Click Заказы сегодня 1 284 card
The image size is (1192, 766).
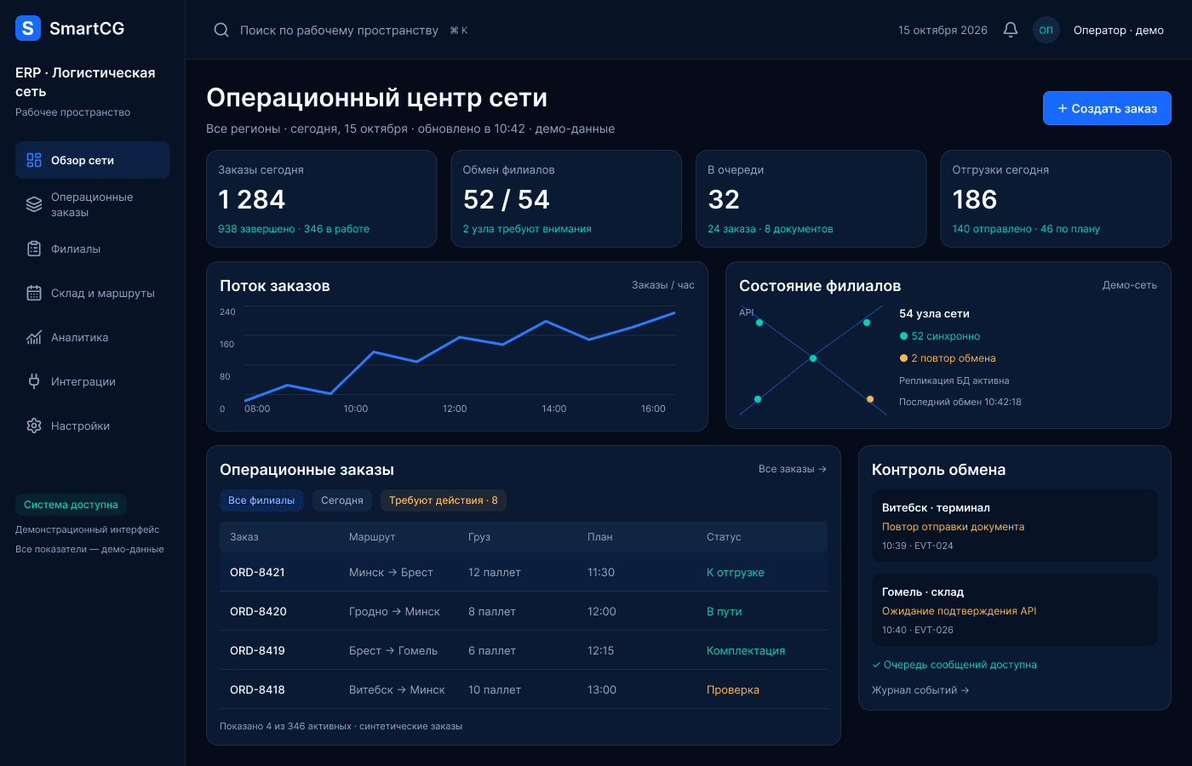tap(322, 199)
